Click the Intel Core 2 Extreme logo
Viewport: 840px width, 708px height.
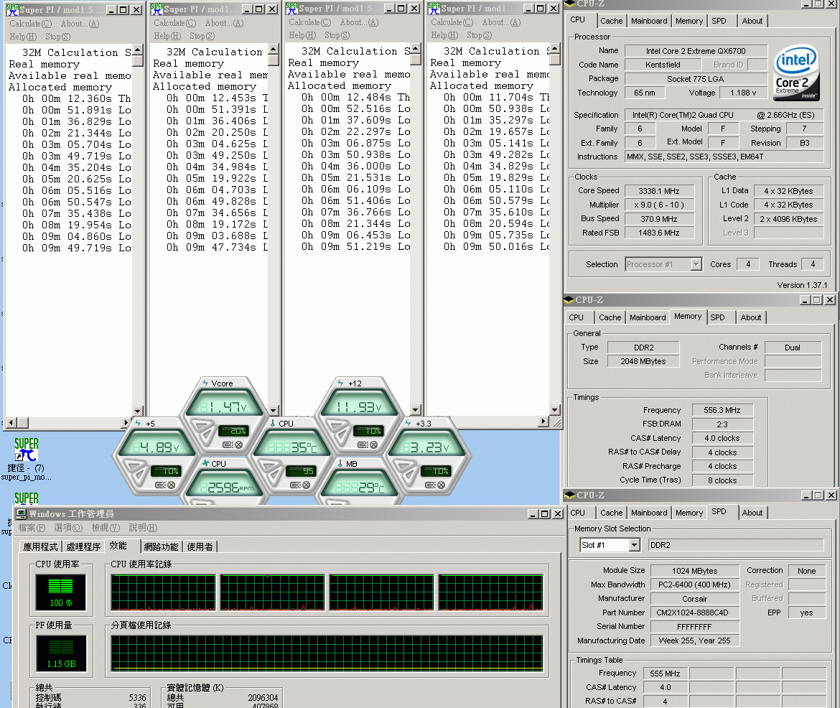point(797,73)
